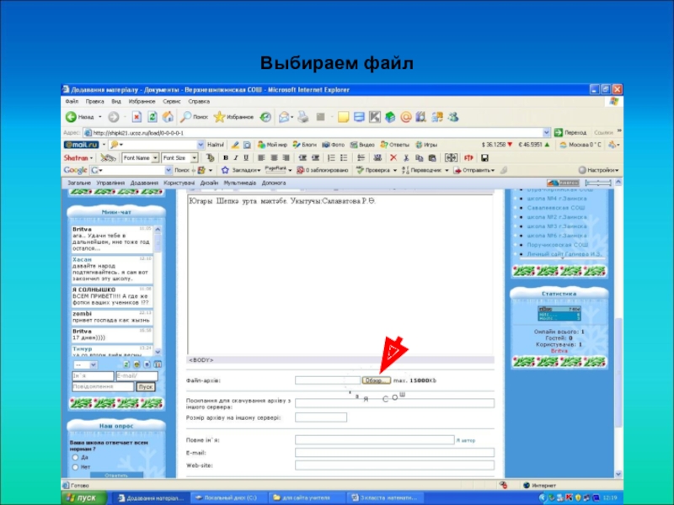Click the Переход go button
The image size is (674, 505).
[x=570, y=133]
